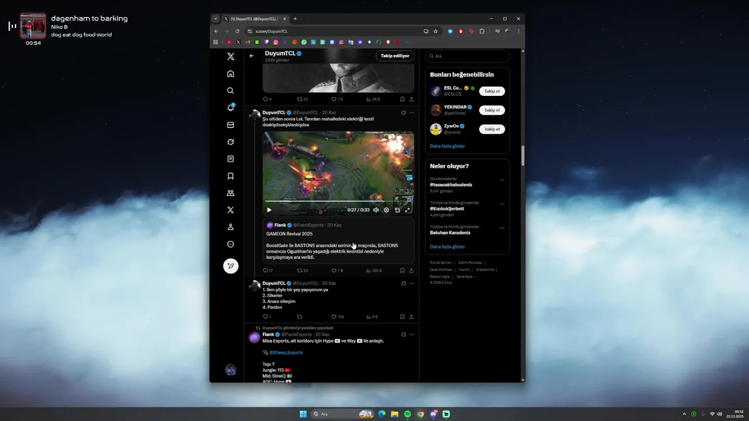
Task: Toggle picture-in-picture on the video
Action: click(397, 210)
